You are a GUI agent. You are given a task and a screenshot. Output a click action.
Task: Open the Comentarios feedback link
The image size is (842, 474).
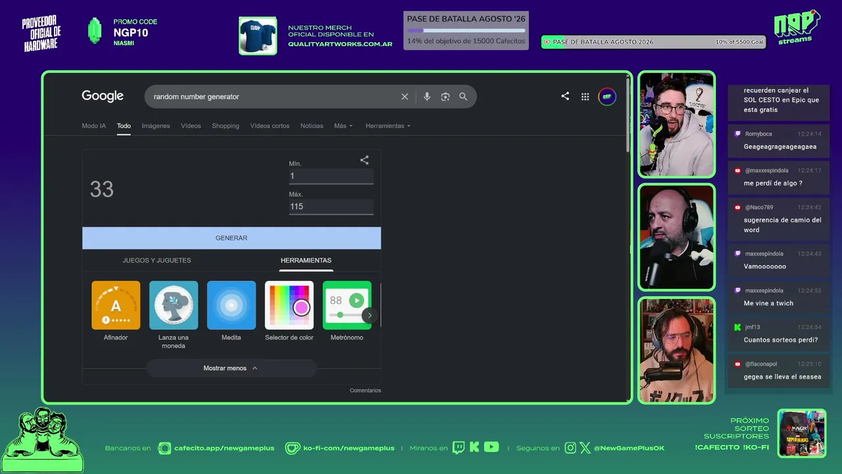click(365, 390)
